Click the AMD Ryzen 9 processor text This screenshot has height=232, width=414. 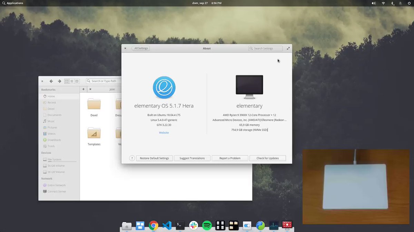click(249, 115)
